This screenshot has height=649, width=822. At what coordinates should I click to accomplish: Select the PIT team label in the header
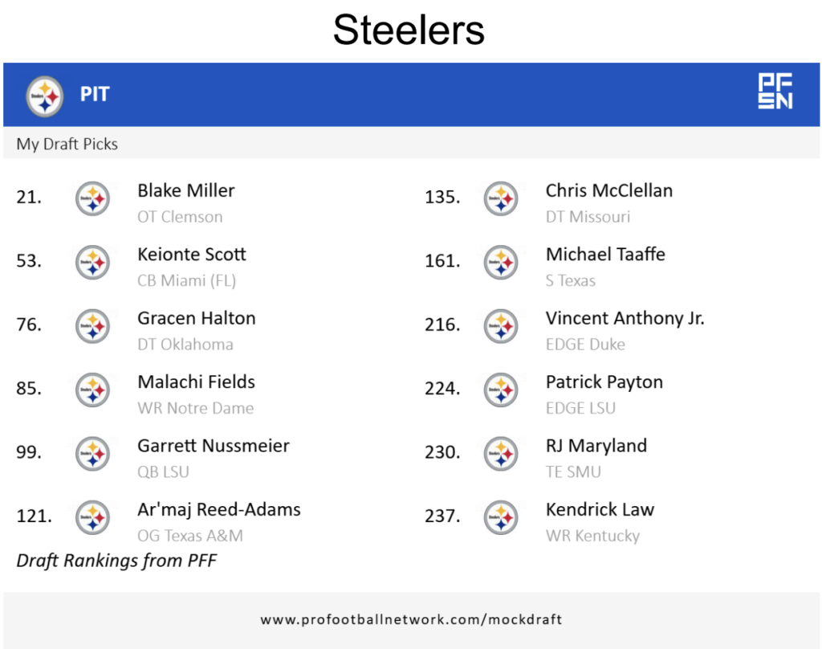(95, 95)
